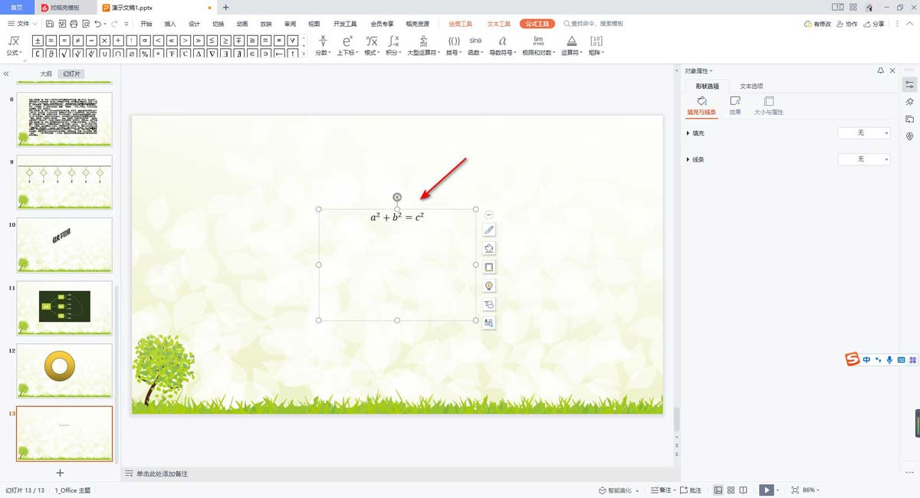The image size is (920, 498).
Task: Insert the division ÷ symbol
Action: tap(118, 41)
